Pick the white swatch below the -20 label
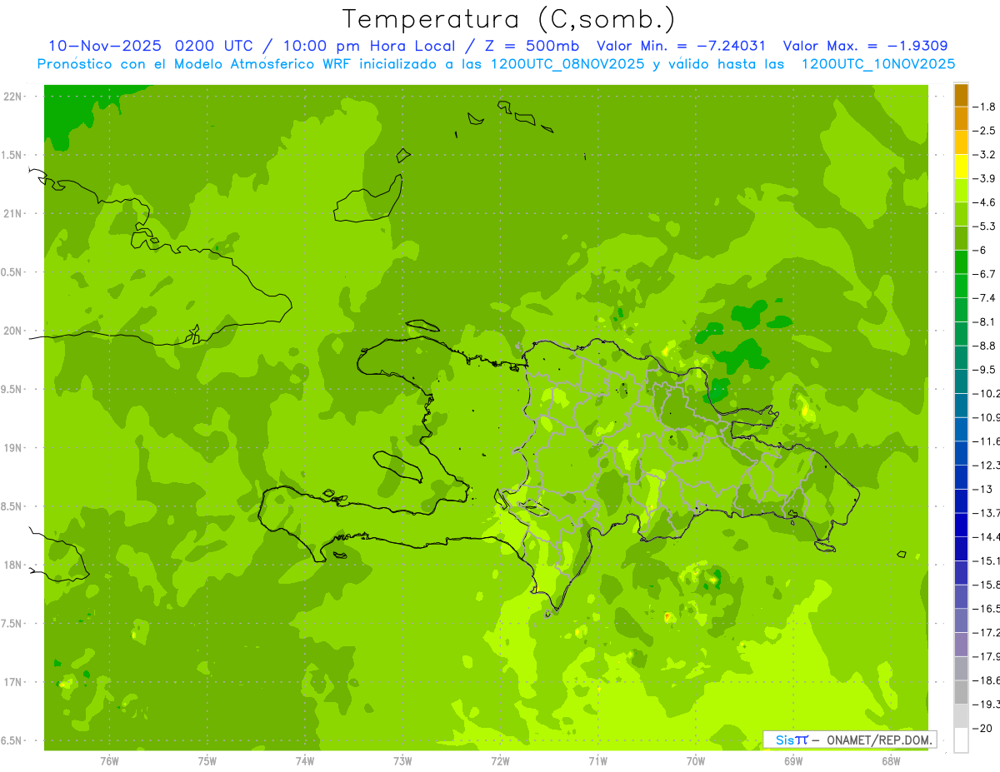This screenshot has width=1000, height=772. click(961, 740)
